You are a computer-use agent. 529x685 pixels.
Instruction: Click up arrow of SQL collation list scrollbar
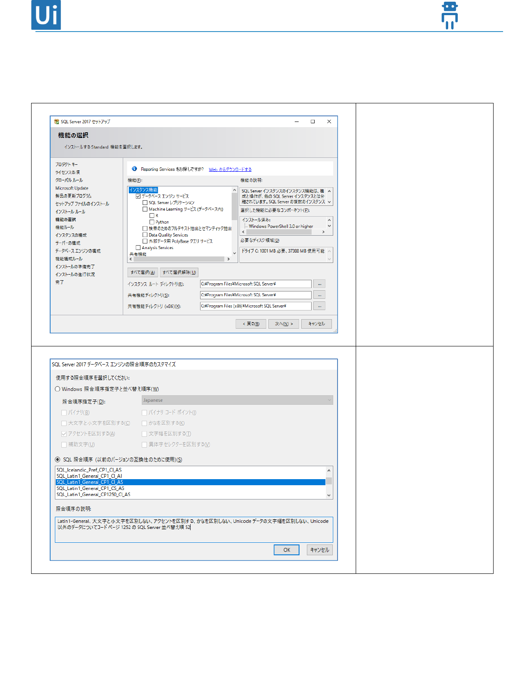pyautogui.click(x=329, y=470)
